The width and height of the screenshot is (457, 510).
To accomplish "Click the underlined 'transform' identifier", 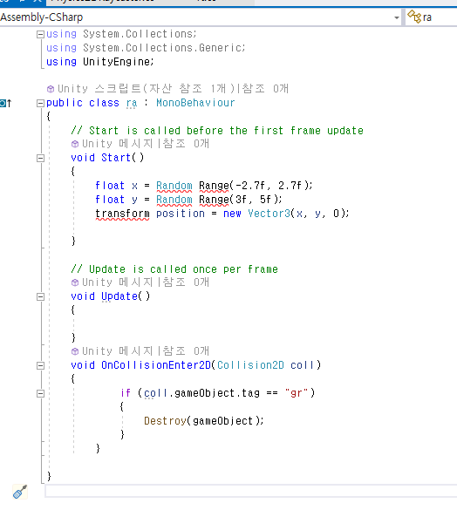I will point(122,214).
